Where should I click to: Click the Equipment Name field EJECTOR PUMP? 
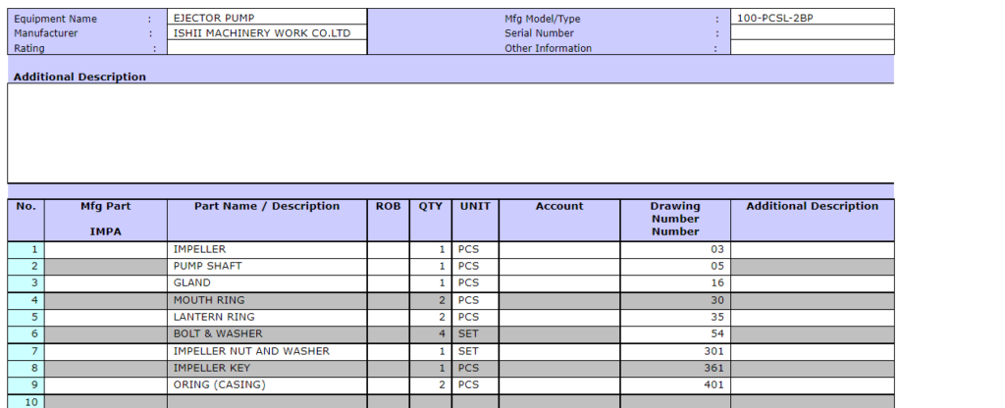click(267, 18)
